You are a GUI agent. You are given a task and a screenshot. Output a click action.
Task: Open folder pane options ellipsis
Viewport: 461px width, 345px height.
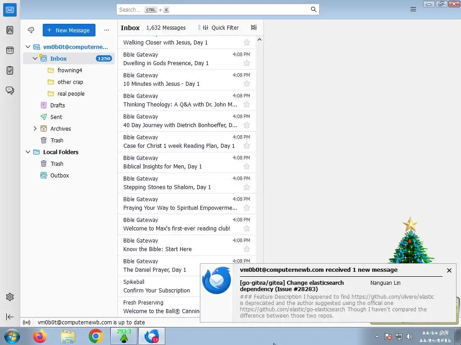pyautogui.click(x=107, y=30)
